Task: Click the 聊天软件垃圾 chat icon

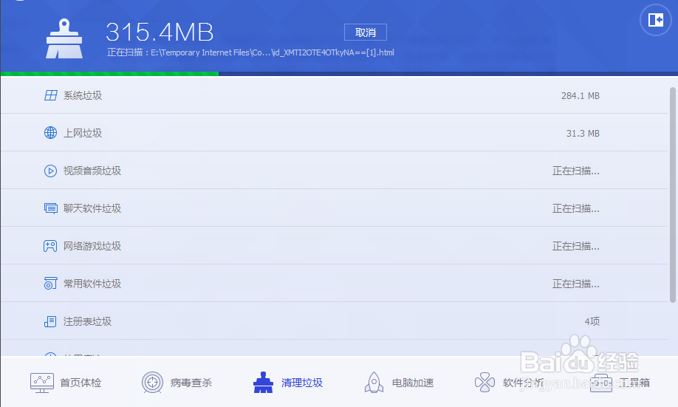Action: [x=50, y=208]
